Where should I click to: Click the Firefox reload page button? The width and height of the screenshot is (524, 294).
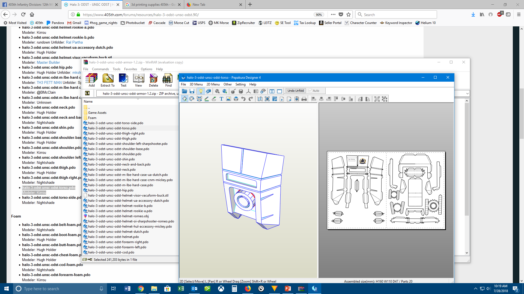[23, 14]
